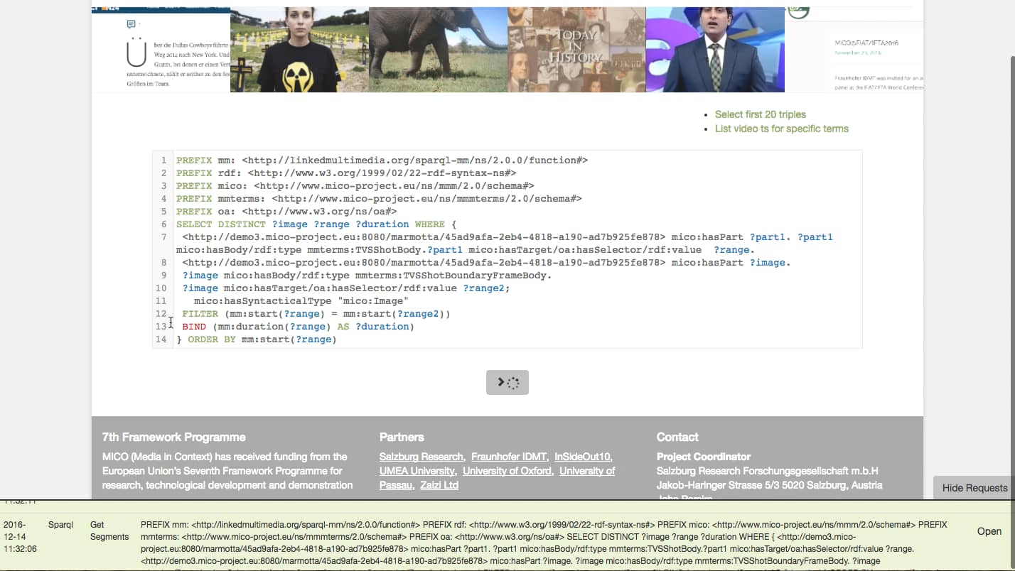Visit Fraunhofer IDMT partner link

pyautogui.click(x=510, y=457)
